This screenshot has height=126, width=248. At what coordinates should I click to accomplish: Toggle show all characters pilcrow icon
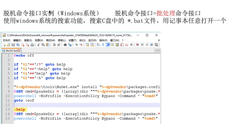coord(103,45)
